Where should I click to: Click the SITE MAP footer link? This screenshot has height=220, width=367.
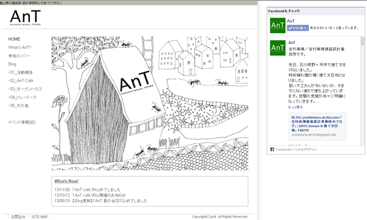point(40,217)
